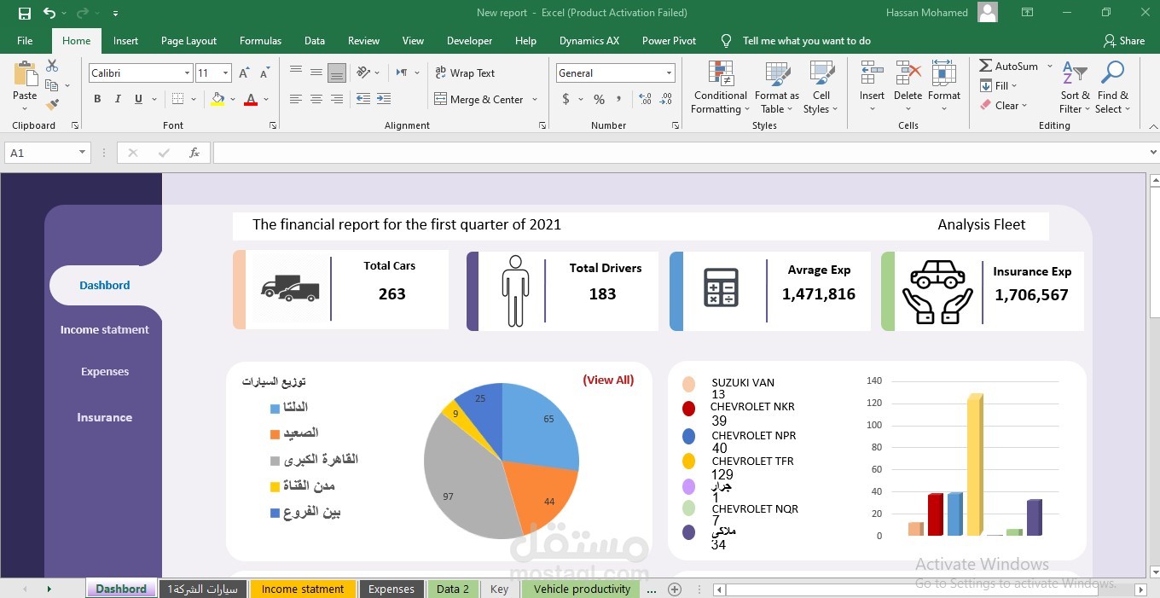Toggle Italic formatting

pyautogui.click(x=118, y=99)
